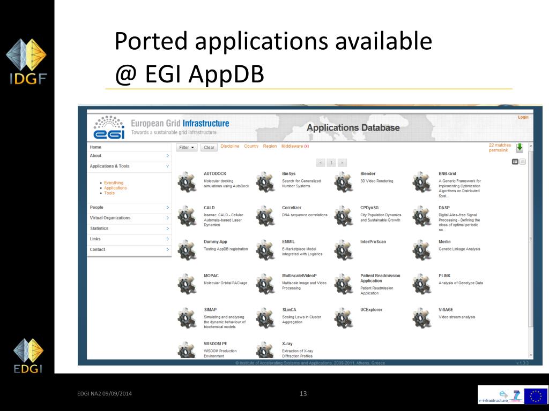
Task: Go to the previous results page
Action: click(x=320, y=163)
